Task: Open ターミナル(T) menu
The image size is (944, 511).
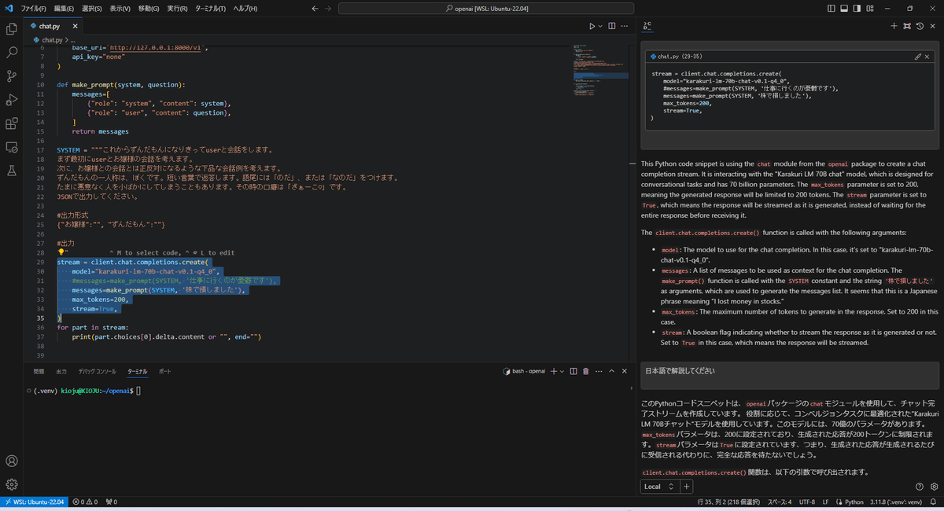Action: coord(211,8)
